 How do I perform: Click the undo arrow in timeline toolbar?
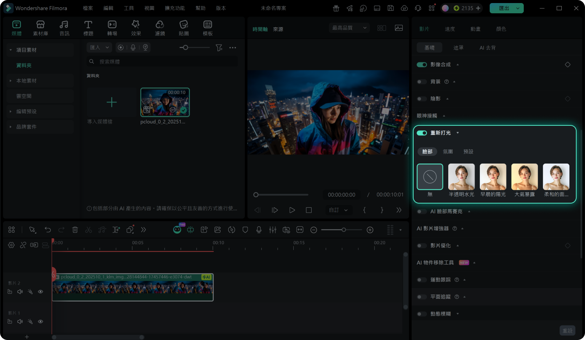(x=48, y=230)
